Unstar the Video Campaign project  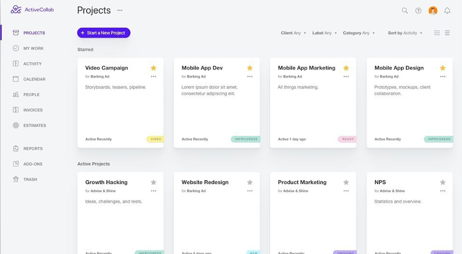click(153, 68)
